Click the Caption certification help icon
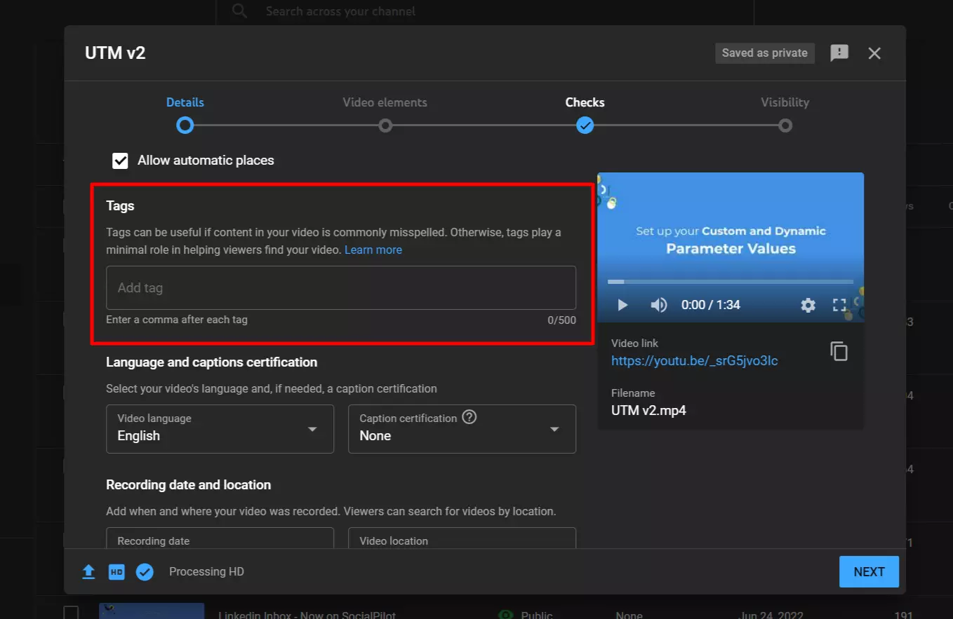Screen dimensions: 953x619 click(x=469, y=416)
